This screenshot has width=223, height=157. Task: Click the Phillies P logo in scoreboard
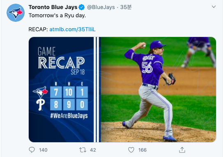[41, 105]
